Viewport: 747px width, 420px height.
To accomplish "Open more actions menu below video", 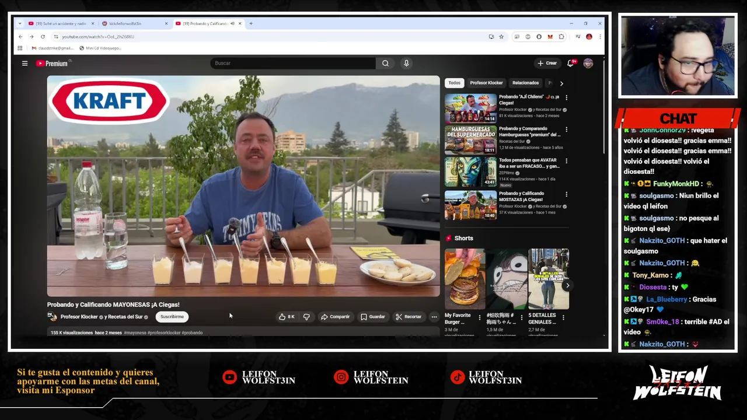I will coord(434,317).
